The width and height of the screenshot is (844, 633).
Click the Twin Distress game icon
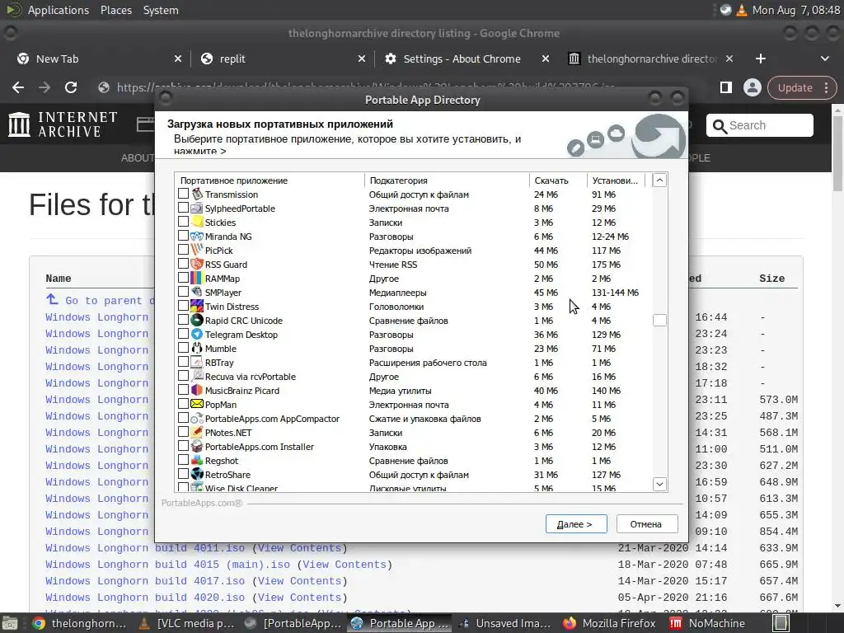pos(197,307)
